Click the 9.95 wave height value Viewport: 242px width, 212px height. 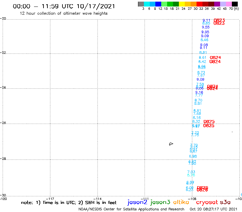click(x=205, y=32)
